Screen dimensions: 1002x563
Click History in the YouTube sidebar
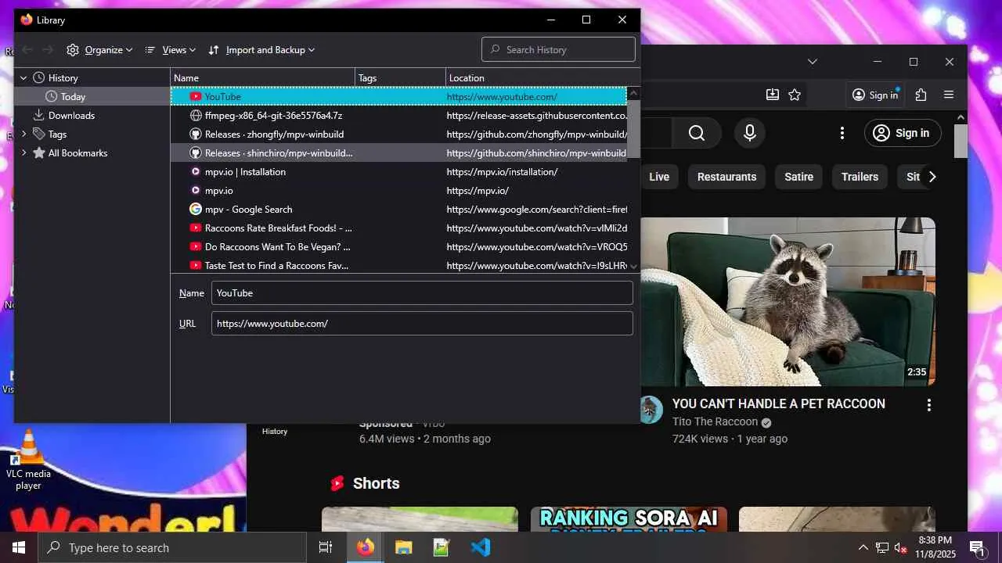(x=275, y=432)
